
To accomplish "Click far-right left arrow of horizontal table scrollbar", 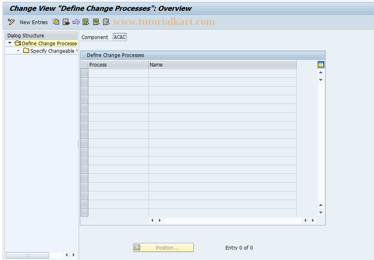I will pyautogui.click(x=305, y=220).
